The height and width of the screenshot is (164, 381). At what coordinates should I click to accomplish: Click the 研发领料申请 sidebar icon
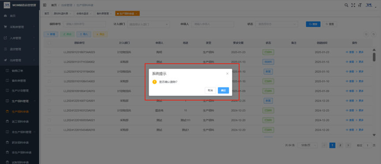(7, 143)
